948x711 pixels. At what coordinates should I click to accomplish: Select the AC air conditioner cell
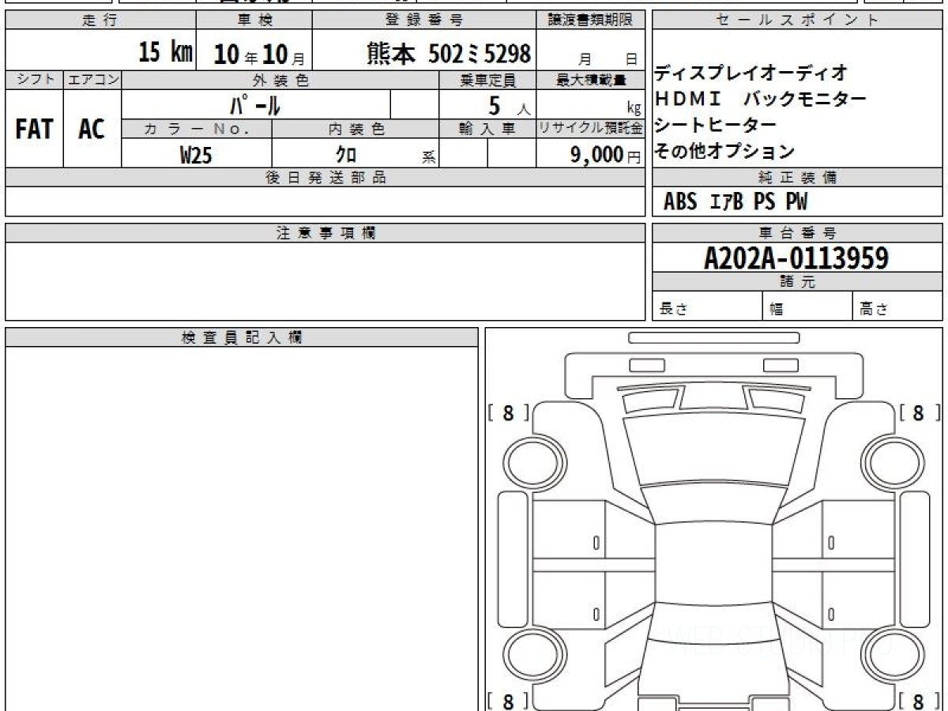[92, 130]
